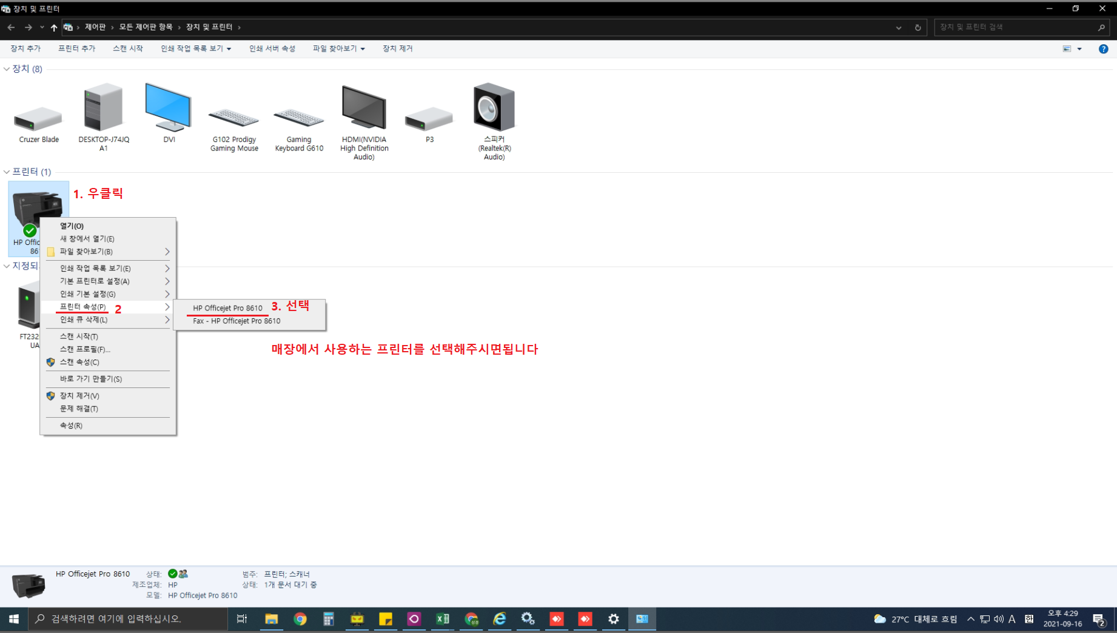Select the Gaming Keyboard G610 device
1117x633 pixels.
coord(299,118)
